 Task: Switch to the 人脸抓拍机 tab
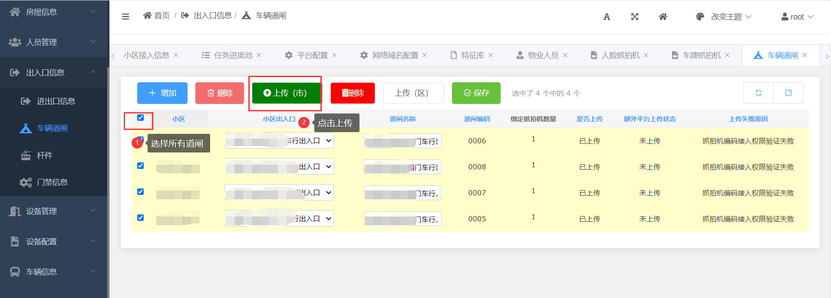(615, 55)
